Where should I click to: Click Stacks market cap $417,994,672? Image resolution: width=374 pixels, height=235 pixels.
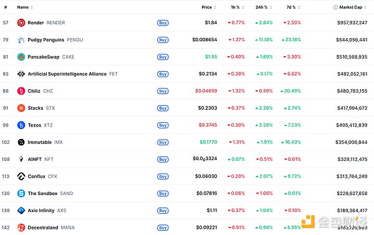tap(352, 108)
